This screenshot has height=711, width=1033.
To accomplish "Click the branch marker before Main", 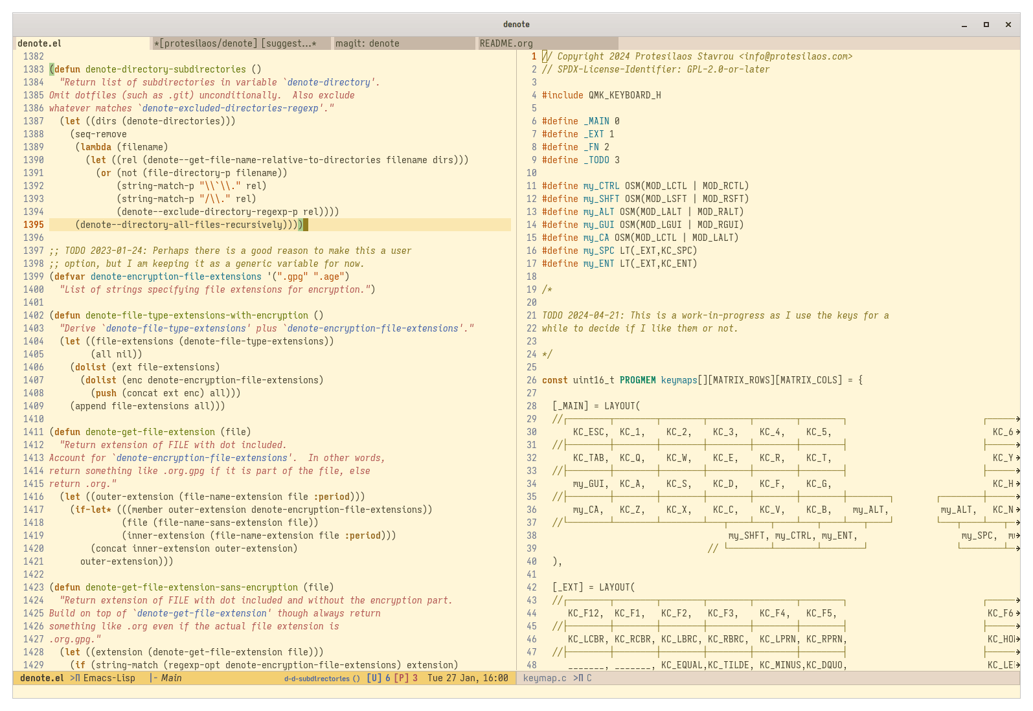I will click(153, 678).
